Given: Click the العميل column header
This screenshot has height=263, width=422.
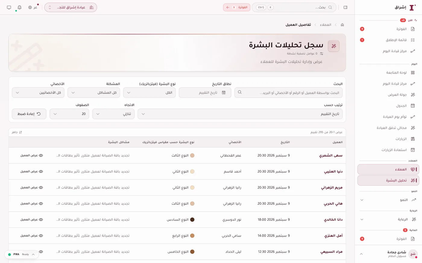Looking at the screenshot, I should [x=338, y=142].
